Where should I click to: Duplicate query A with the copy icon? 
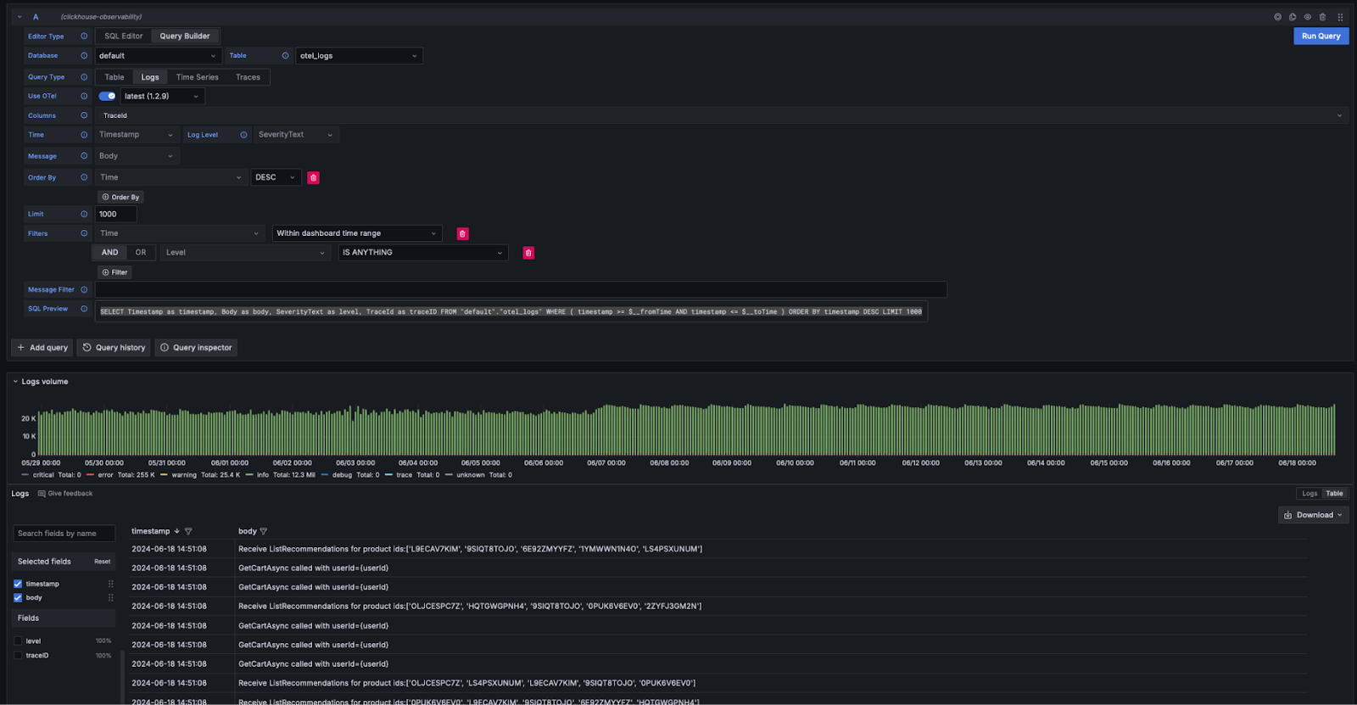tap(1293, 17)
